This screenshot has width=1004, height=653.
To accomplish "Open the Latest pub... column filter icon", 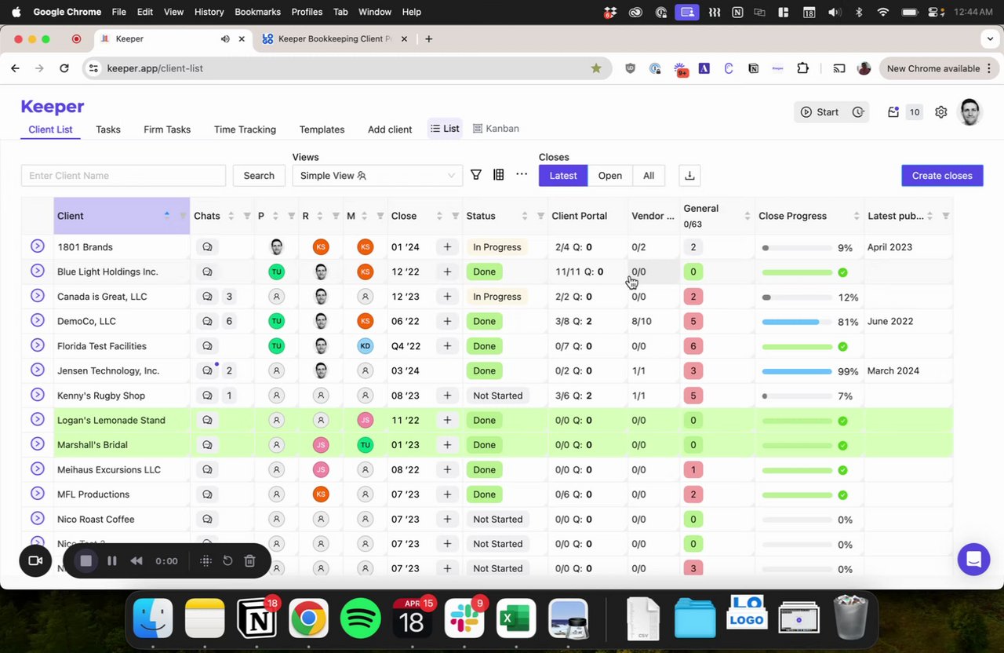I will (945, 216).
